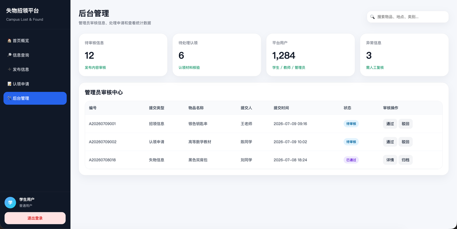The image size is (457, 229).
Task: Click the 物品名称 column header
Action: click(196, 108)
